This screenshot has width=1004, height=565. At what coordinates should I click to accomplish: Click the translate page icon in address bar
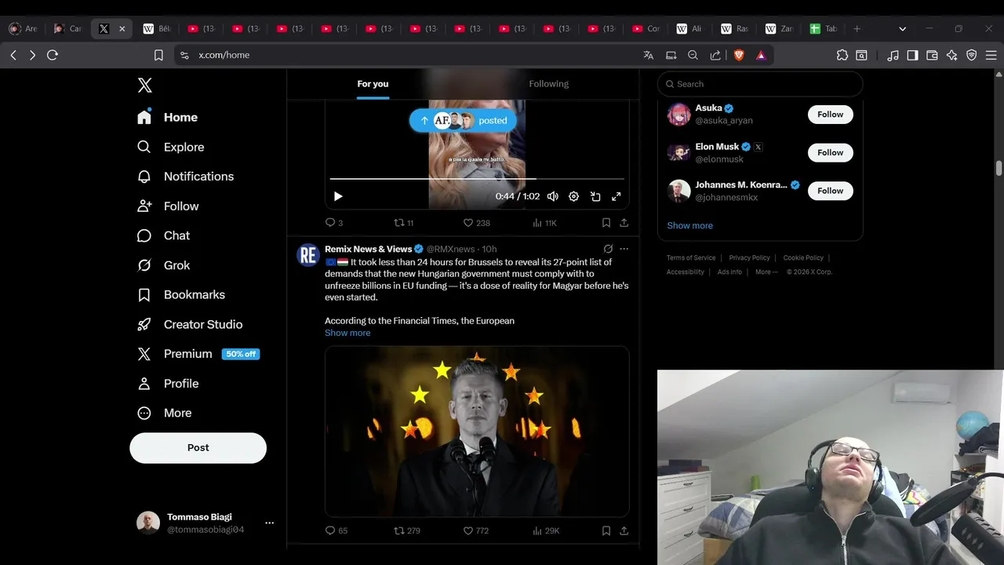pos(648,55)
